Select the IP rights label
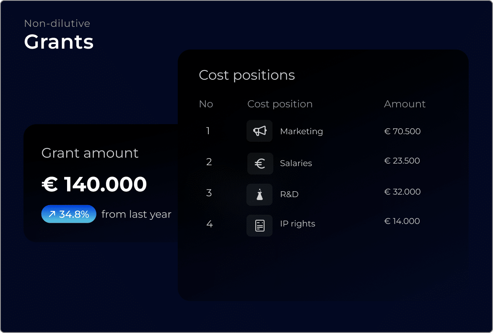The image size is (493, 333). [298, 224]
